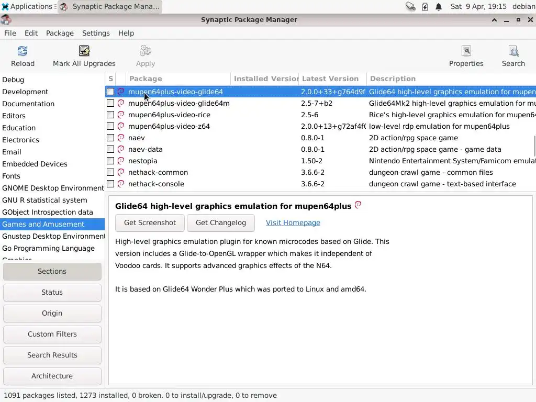This screenshot has height=402, width=536.
Task: Select the Custom Filters button
Action: (x=52, y=334)
